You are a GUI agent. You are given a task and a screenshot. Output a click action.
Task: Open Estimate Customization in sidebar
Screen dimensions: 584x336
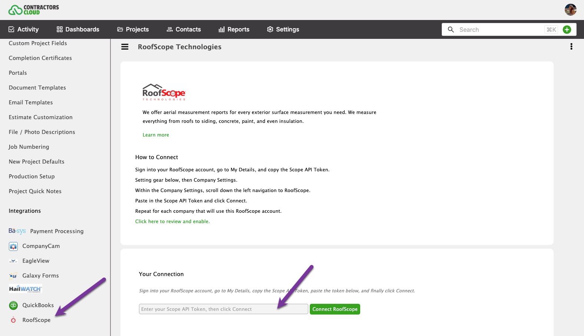point(40,117)
